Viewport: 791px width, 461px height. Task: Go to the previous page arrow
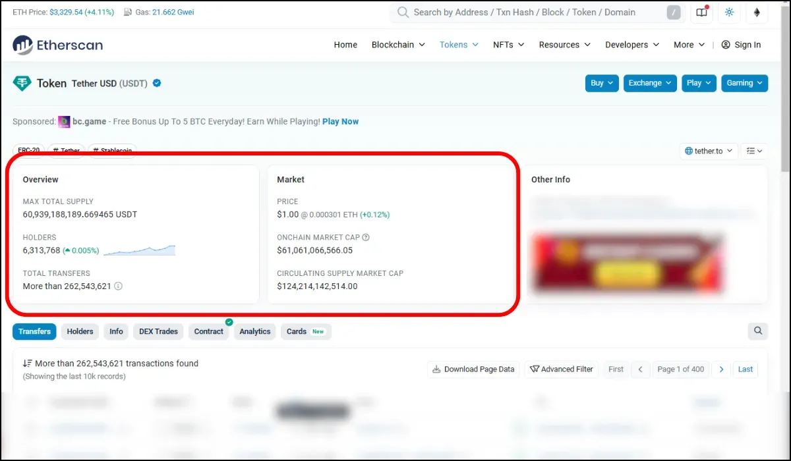click(x=640, y=369)
